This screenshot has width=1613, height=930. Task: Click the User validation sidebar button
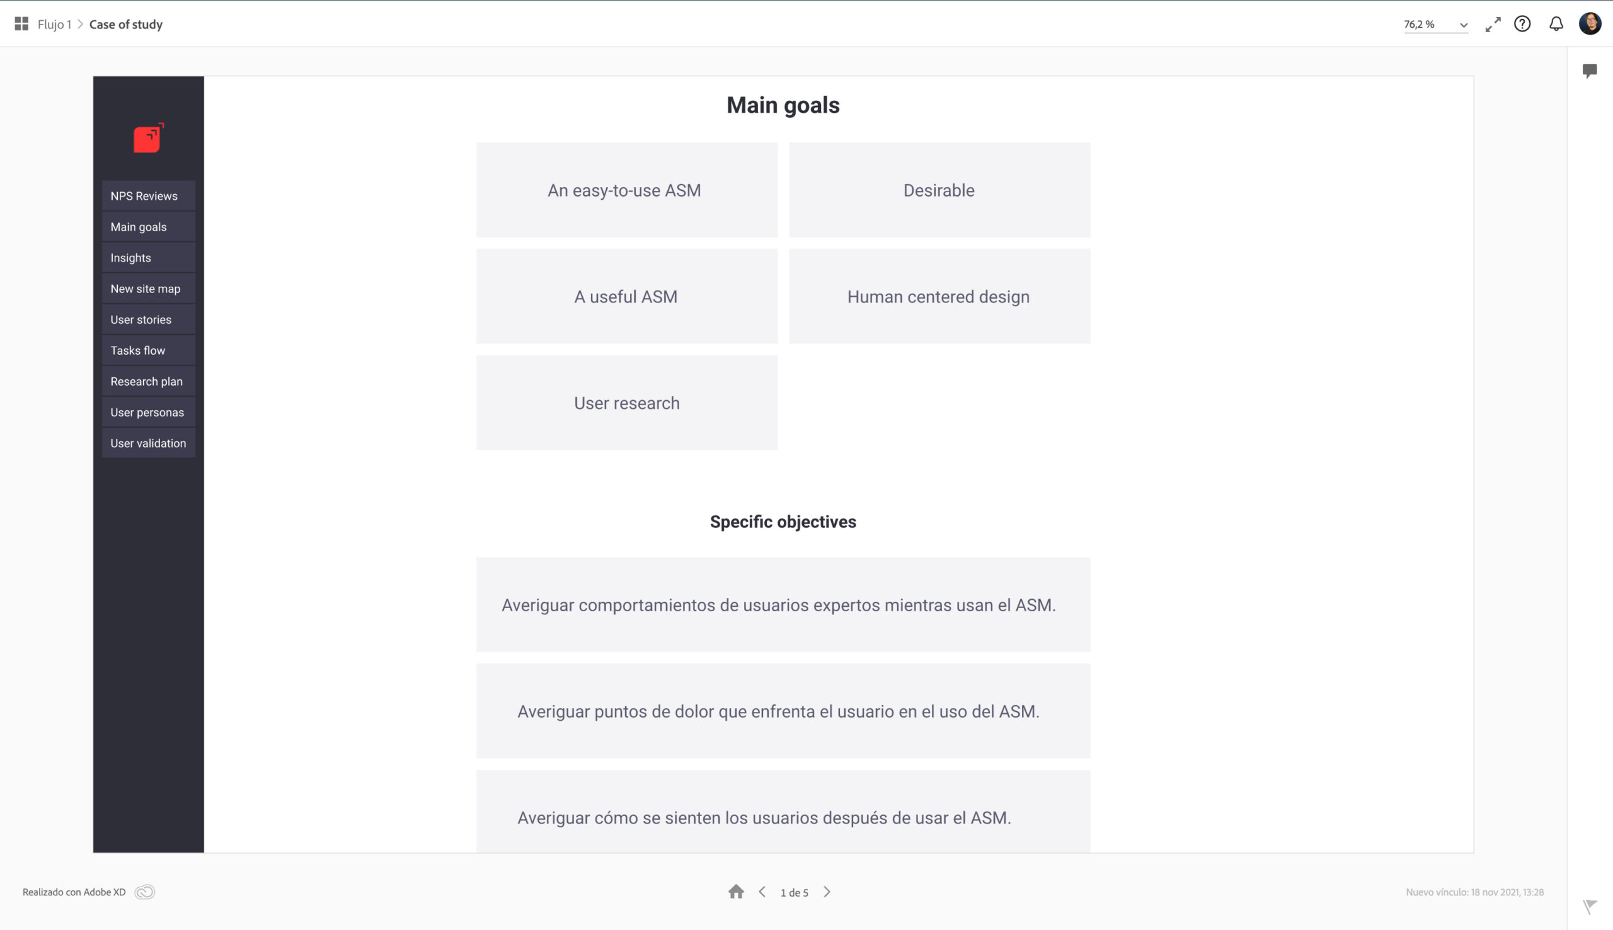coord(148,444)
